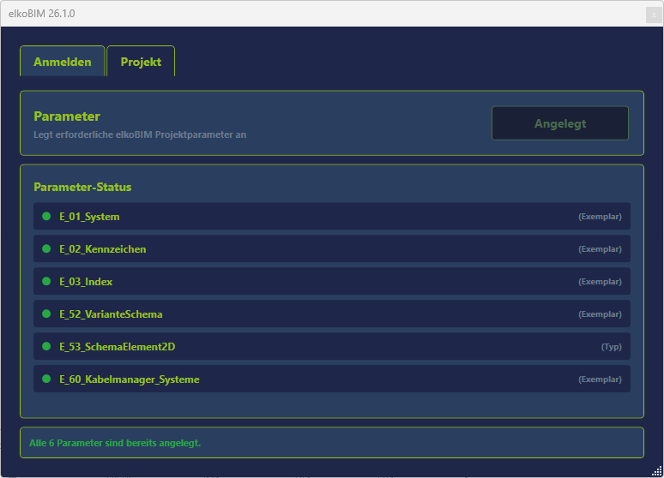Click the resize grip in window corner
Screen dimensions: 664x478
pyautogui.click(x=657, y=471)
